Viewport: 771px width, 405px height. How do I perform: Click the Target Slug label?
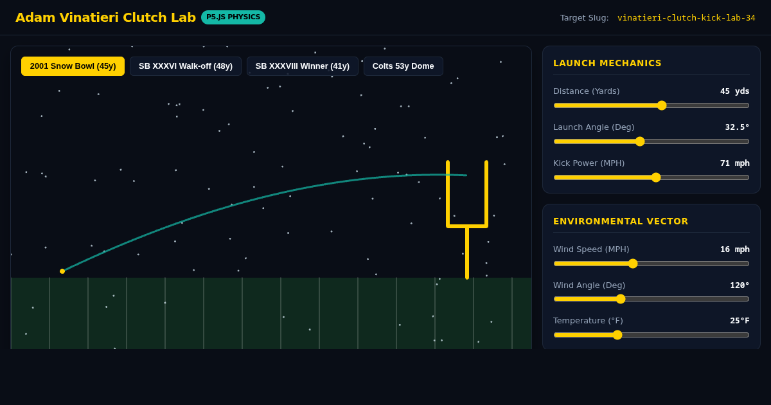click(584, 18)
